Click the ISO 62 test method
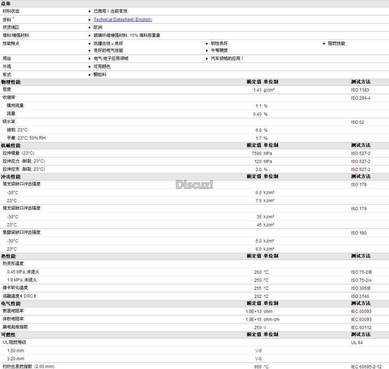The image size is (389, 369). [357, 122]
